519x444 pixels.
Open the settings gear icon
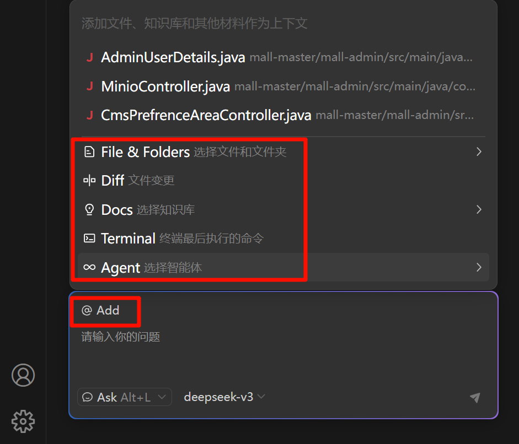coord(23,421)
